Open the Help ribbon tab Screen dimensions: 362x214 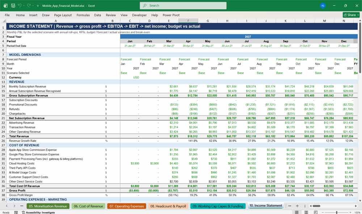[x=155, y=15]
